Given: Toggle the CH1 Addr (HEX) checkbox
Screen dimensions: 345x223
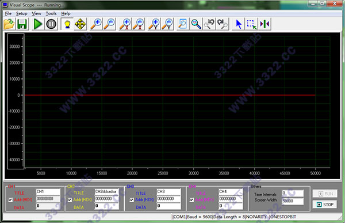Looking at the screenshot, I should point(10,200).
